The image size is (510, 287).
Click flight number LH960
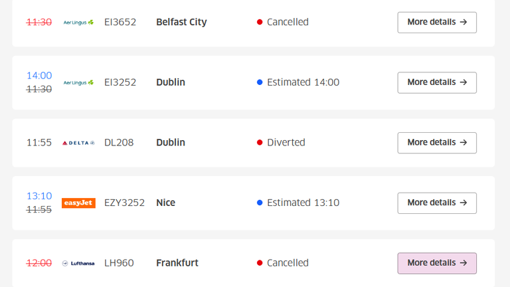119,263
